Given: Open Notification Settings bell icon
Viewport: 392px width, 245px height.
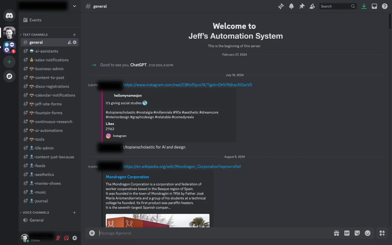Looking at the screenshot, I should [x=291, y=6].
